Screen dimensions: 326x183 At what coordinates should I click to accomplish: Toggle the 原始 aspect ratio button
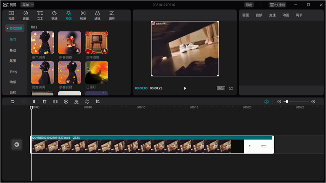click(x=221, y=88)
